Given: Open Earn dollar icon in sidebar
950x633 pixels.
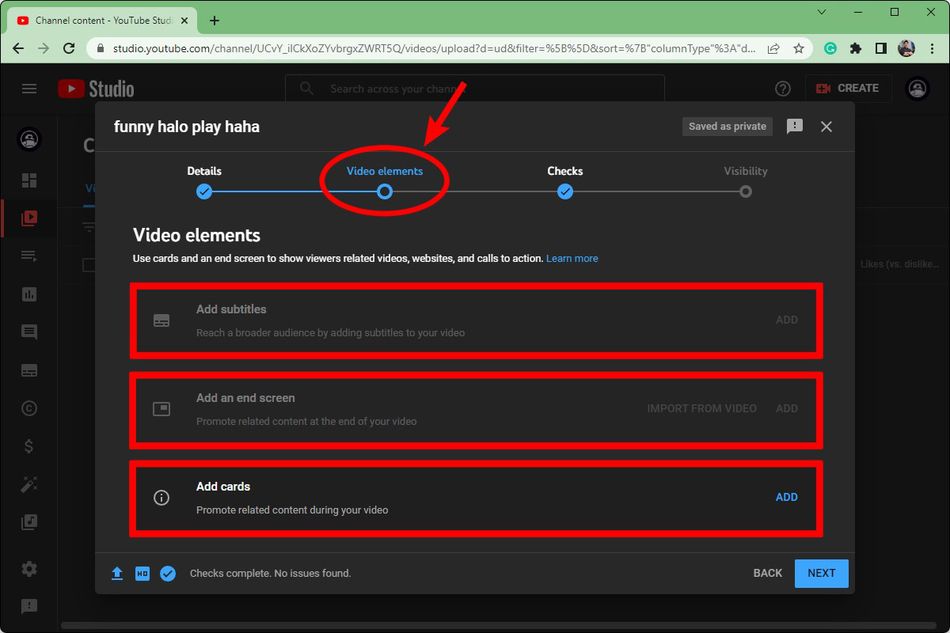Looking at the screenshot, I should 29,446.
